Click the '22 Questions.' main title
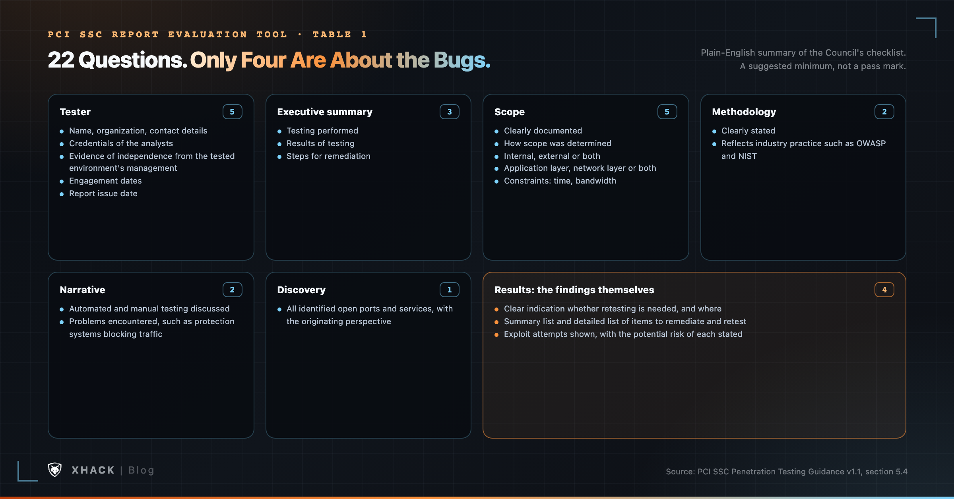This screenshot has width=954, height=499. [x=117, y=60]
